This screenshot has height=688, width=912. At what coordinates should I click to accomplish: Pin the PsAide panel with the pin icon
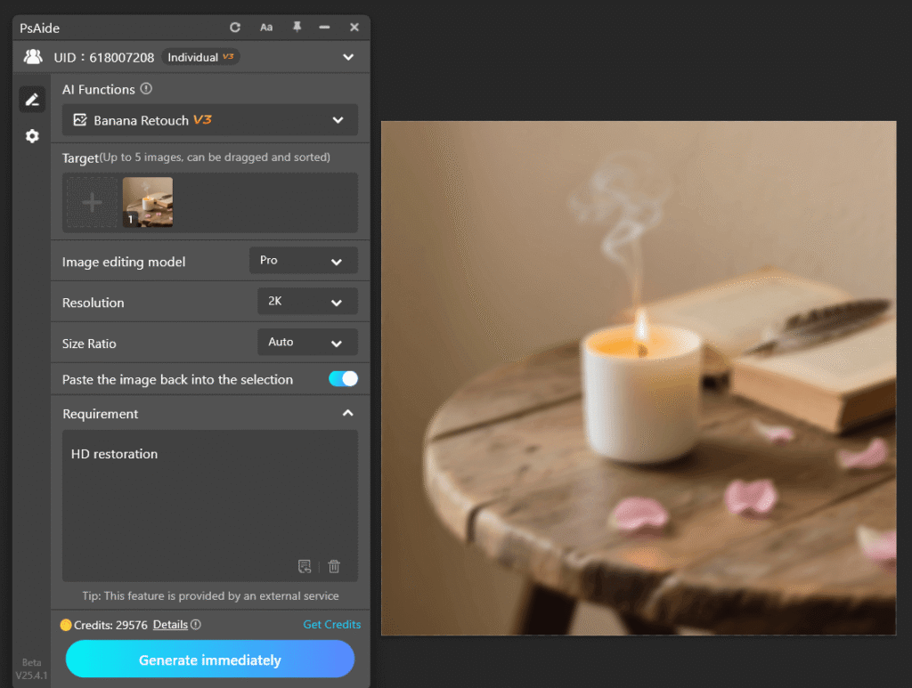click(x=297, y=28)
